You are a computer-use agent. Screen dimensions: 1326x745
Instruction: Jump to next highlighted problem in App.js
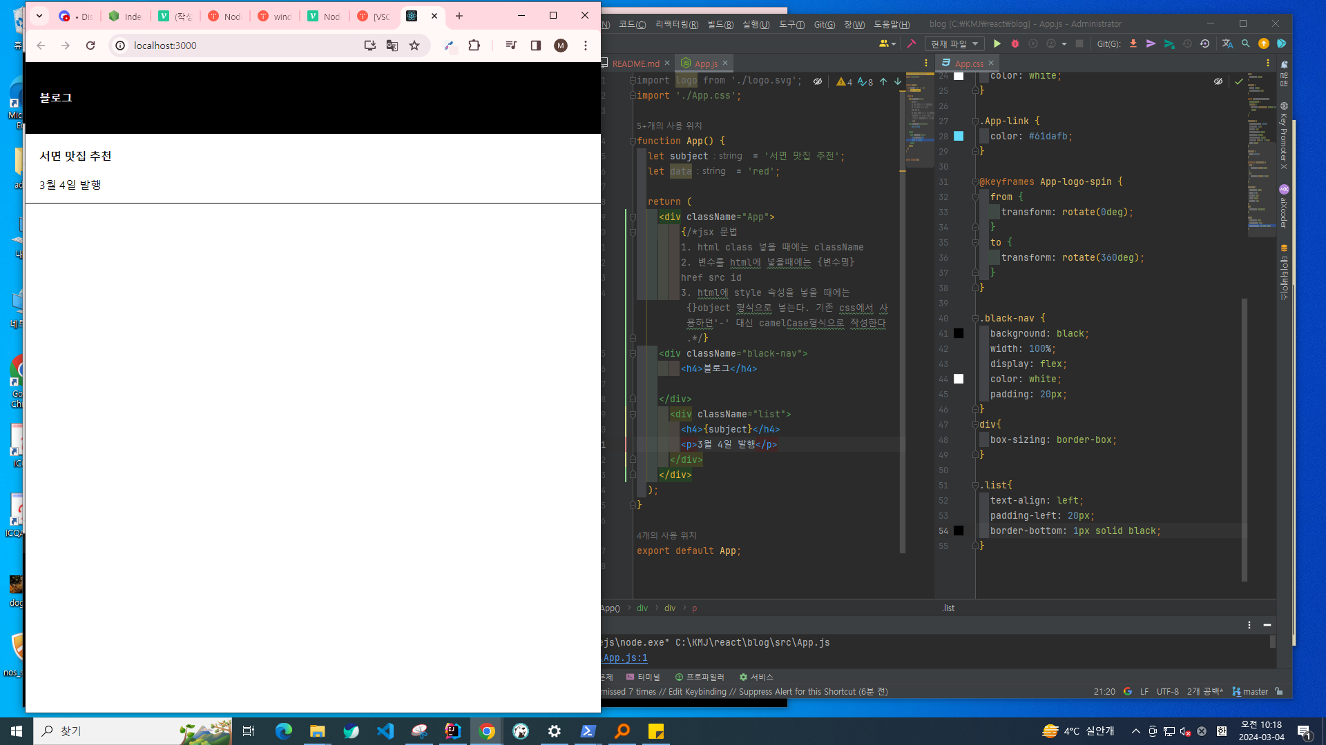898,81
